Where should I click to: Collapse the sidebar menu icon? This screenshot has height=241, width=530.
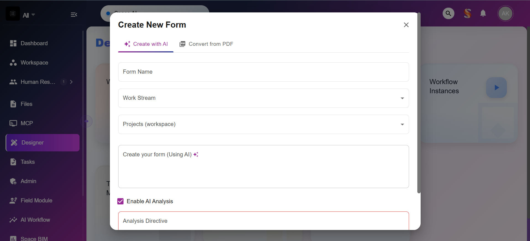click(x=74, y=15)
